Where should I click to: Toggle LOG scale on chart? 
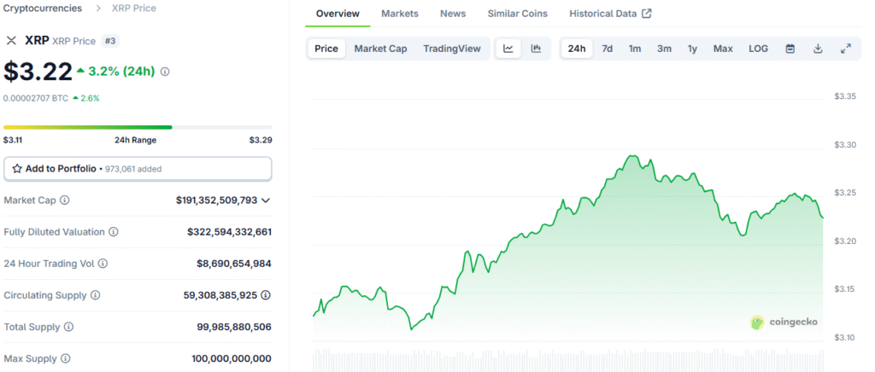click(759, 49)
